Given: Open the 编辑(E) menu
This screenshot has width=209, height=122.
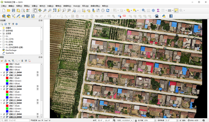Looking at the screenshot, I should (11, 6).
